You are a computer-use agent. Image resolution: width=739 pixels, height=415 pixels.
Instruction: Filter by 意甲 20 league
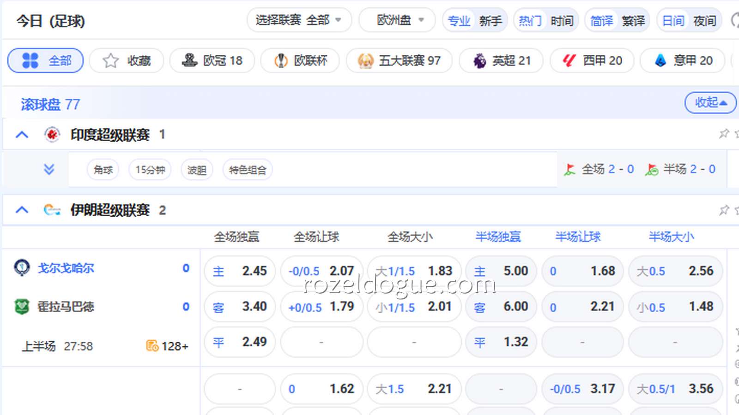pyautogui.click(x=683, y=60)
